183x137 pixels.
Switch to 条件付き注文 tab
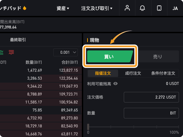(163, 73)
